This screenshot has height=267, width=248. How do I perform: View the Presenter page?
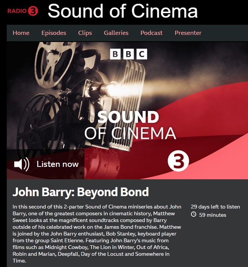(x=188, y=33)
